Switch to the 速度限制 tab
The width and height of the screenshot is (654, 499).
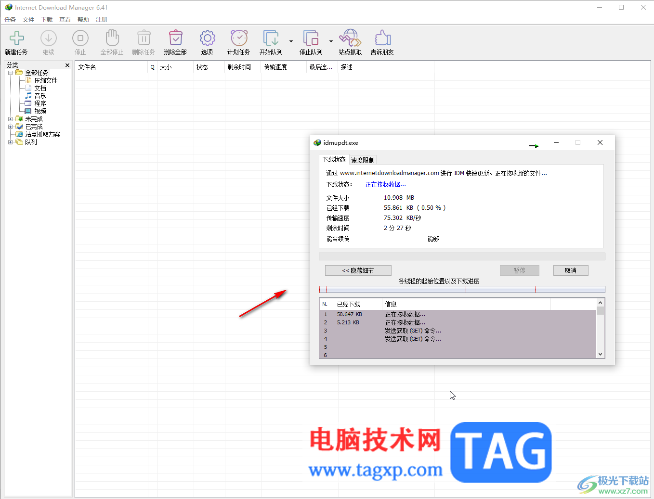tap(363, 160)
